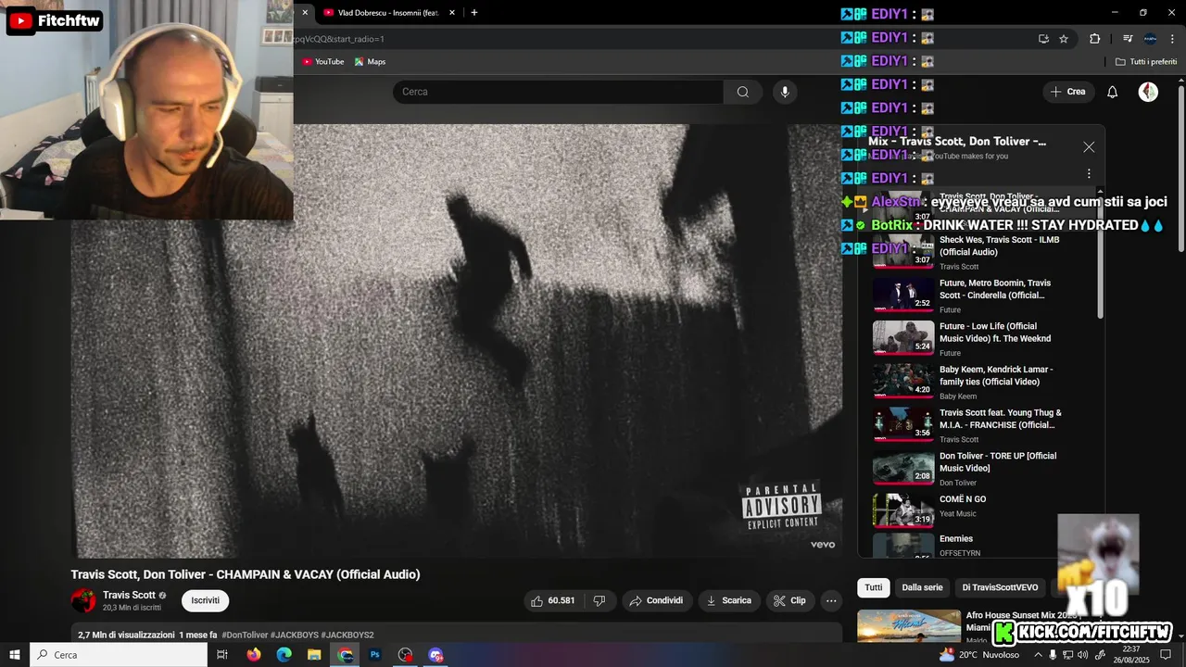1186x667 pixels.
Task: Open weather widget showing Nuvoloso
Action: 979,655
